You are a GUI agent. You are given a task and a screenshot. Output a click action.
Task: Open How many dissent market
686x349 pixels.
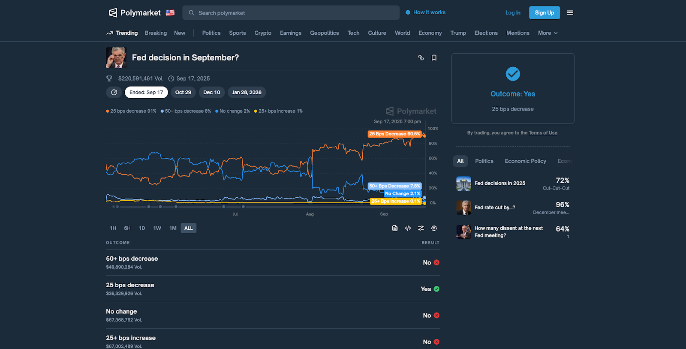pos(513,232)
